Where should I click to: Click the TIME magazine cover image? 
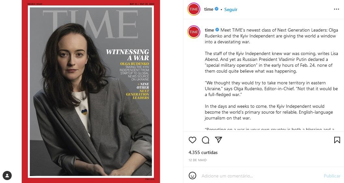point(91,91)
